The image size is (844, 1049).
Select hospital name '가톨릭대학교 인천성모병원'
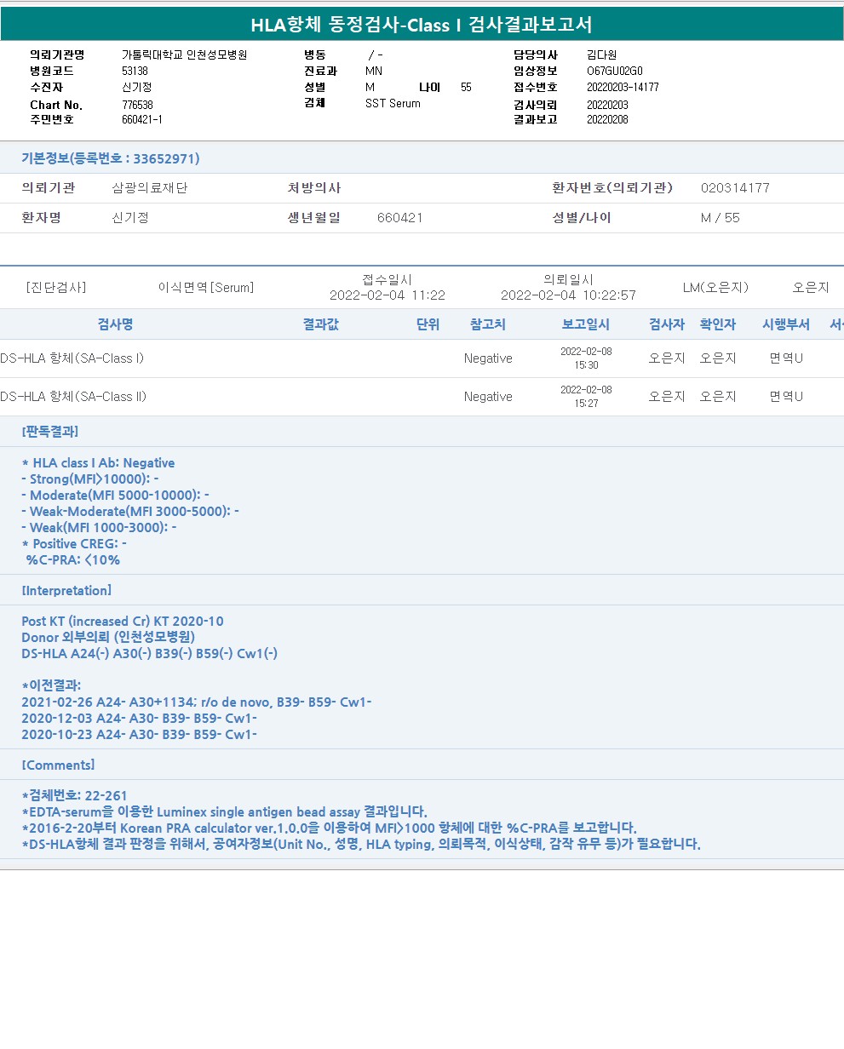[x=184, y=54]
